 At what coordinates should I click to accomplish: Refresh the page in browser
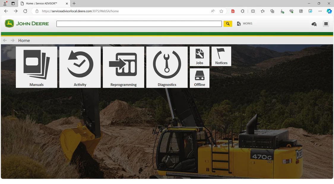(x=25, y=11)
